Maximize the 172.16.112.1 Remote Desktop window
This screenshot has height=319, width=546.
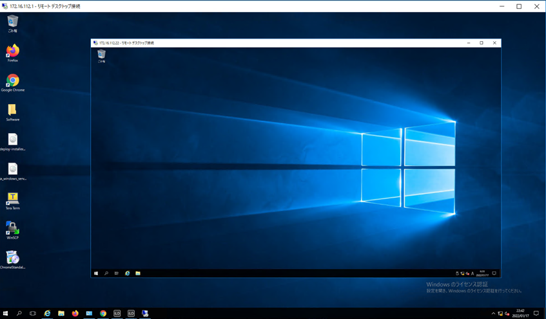pyautogui.click(x=519, y=6)
